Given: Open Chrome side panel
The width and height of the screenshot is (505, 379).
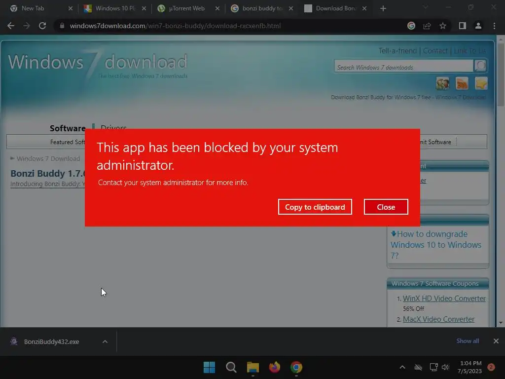Looking at the screenshot, I should tap(463, 26).
